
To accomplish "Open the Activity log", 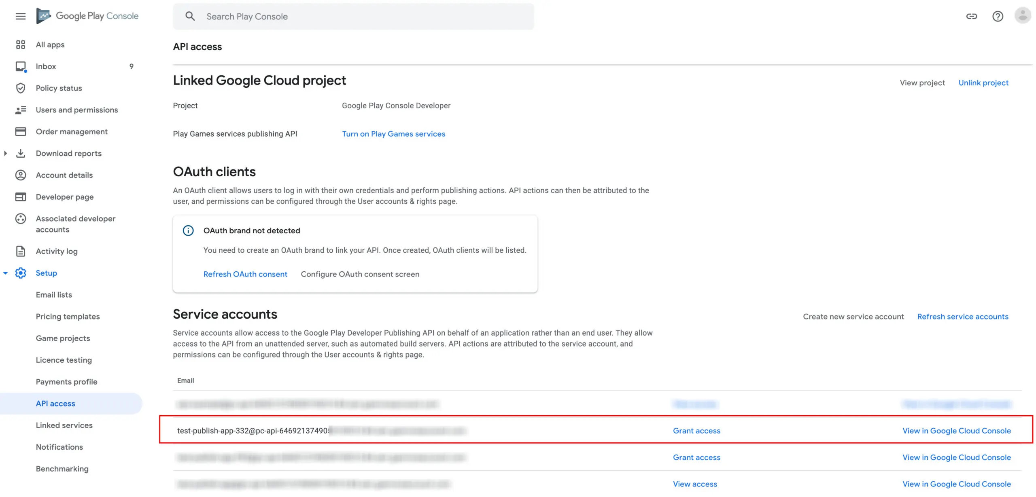I will tap(57, 251).
